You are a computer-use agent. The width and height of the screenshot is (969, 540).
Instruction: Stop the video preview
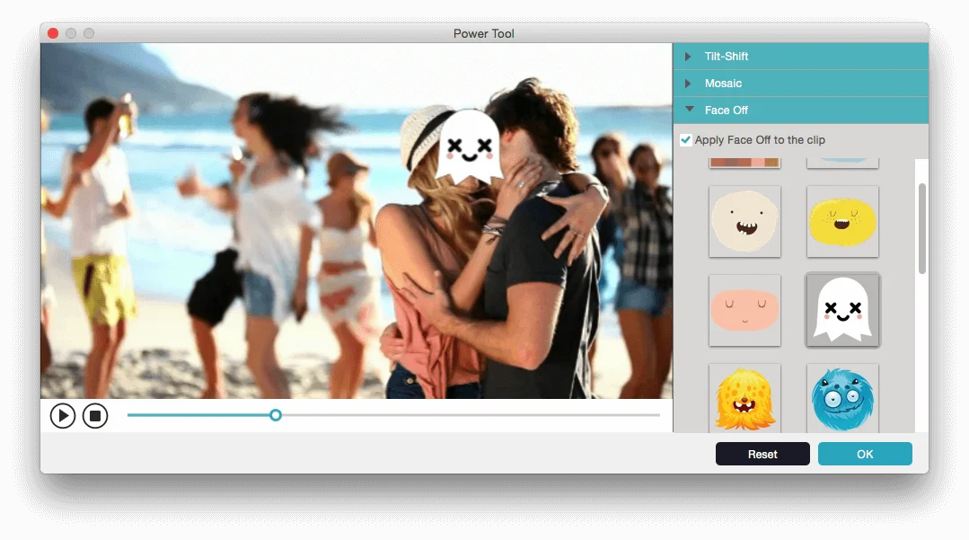tap(95, 416)
